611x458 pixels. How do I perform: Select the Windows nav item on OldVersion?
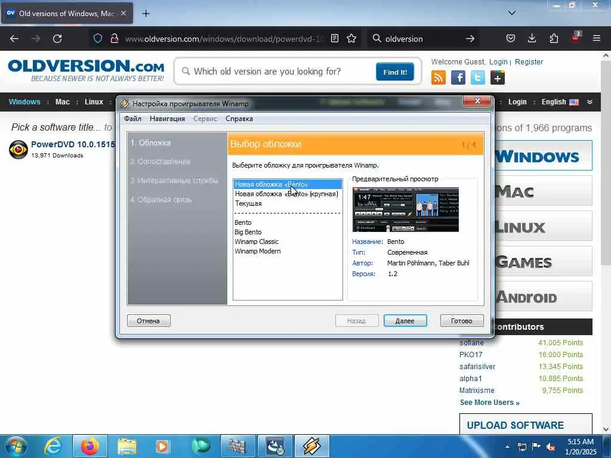point(24,102)
